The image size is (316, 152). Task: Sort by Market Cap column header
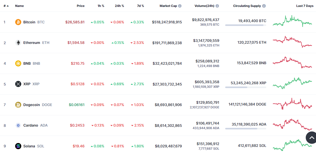(168, 6)
